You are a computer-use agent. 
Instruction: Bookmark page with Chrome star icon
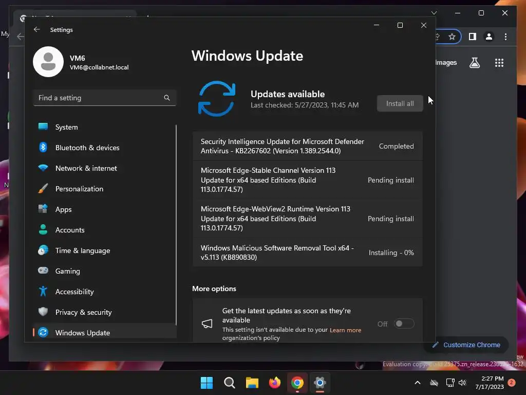point(452,37)
